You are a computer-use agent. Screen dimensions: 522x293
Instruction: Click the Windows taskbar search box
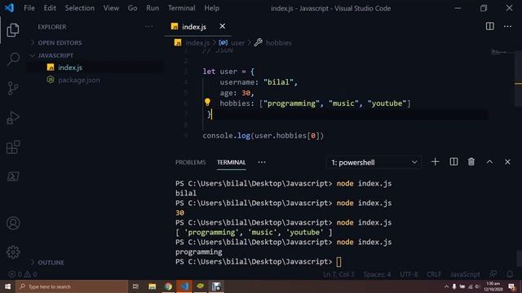(72, 286)
